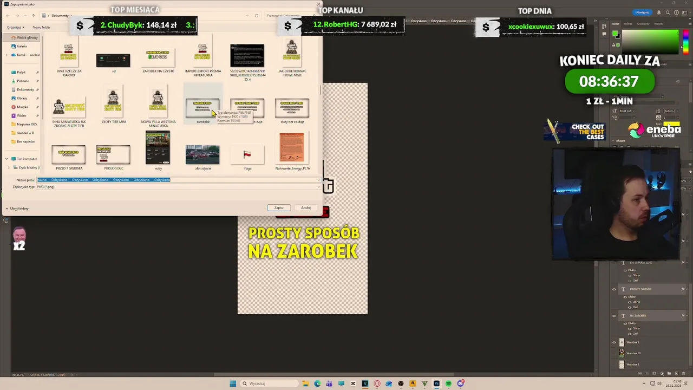Image resolution: width=693 pixels, height=390 pixels.
Task: Collapse effects of PROSTY SPOSÓB layer
Action: [x=687, y=289]
